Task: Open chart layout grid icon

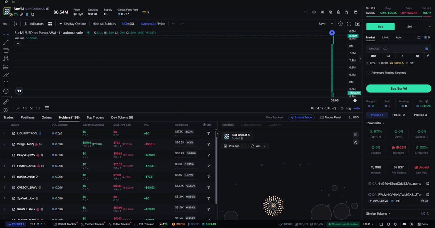Action: (x=50, y=24)
